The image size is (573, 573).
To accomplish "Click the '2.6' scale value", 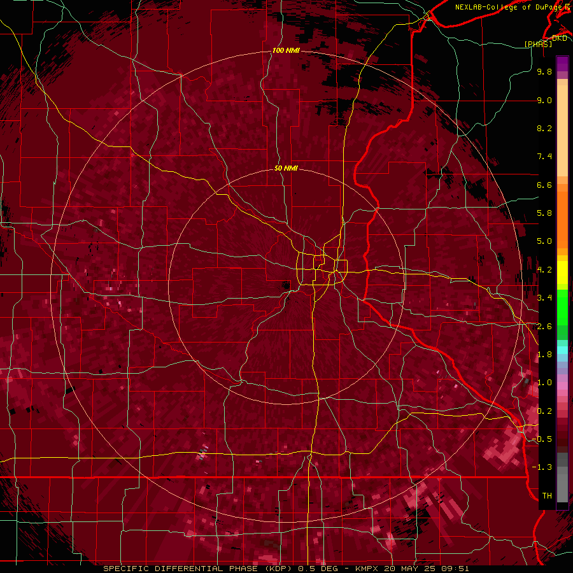I will point(544,327).
